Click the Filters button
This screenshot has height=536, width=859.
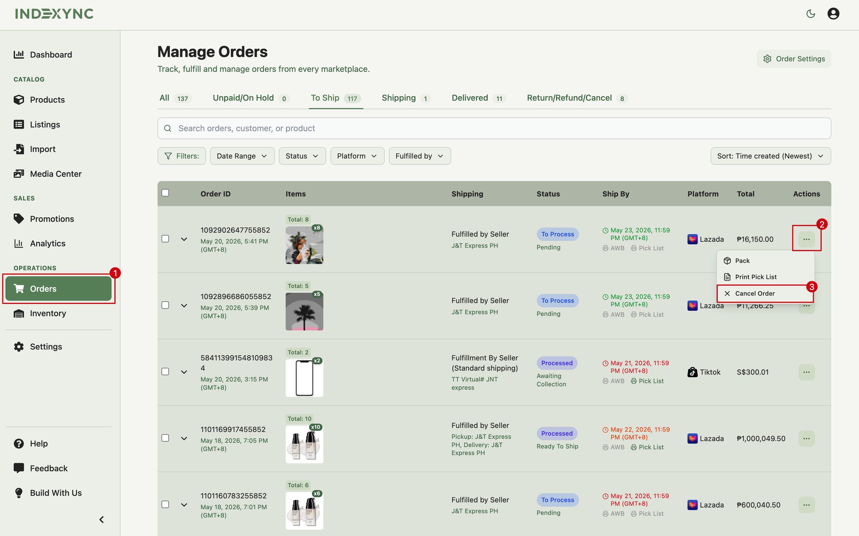tap(182, 156)
